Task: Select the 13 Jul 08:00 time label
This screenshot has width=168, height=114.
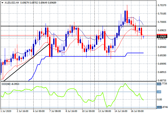Action: coord(105,111)
